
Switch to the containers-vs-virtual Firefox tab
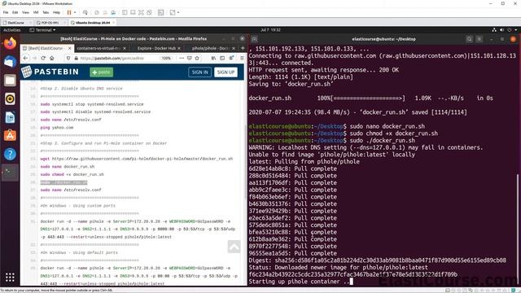coord(100,48)
